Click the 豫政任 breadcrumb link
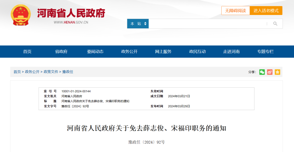 (68, 72)
